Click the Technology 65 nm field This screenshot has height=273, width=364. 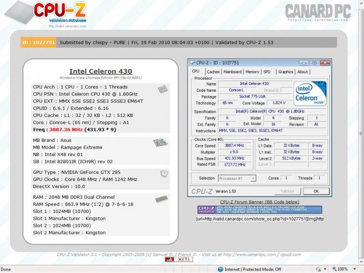point(228,103)
